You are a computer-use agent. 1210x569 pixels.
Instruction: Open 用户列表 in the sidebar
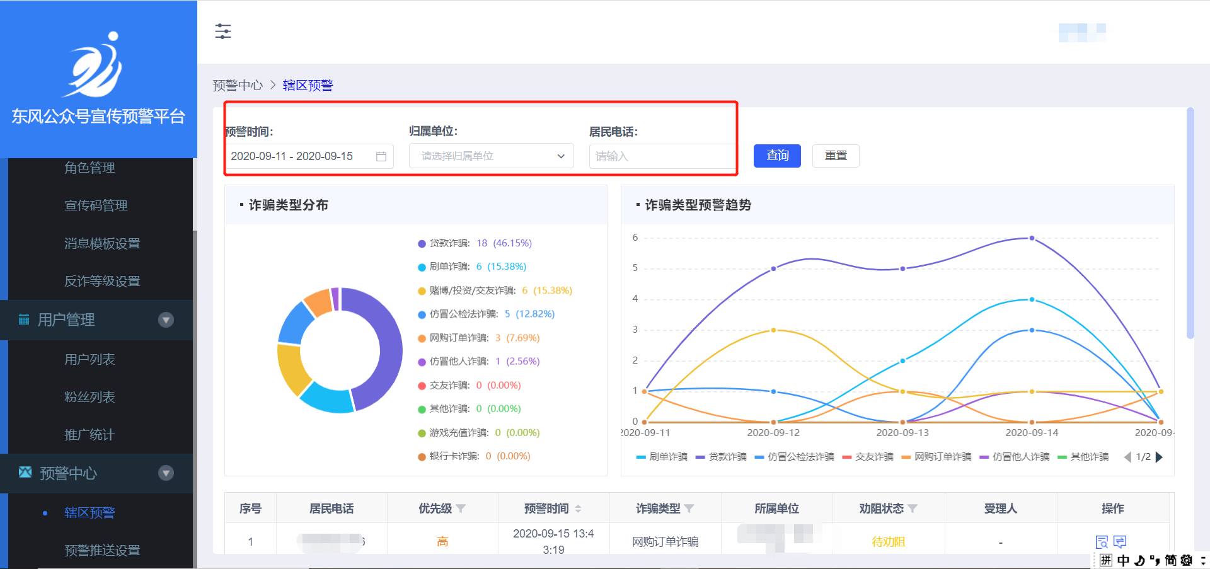pyautogui.click(x=89, y=359)
